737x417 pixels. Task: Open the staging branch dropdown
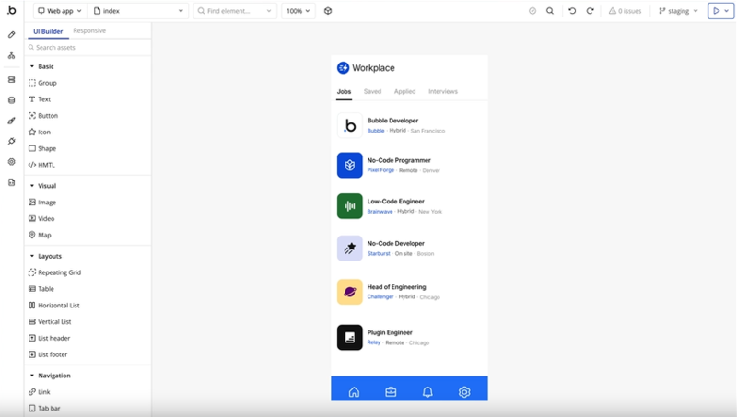(x=679, y=11)
